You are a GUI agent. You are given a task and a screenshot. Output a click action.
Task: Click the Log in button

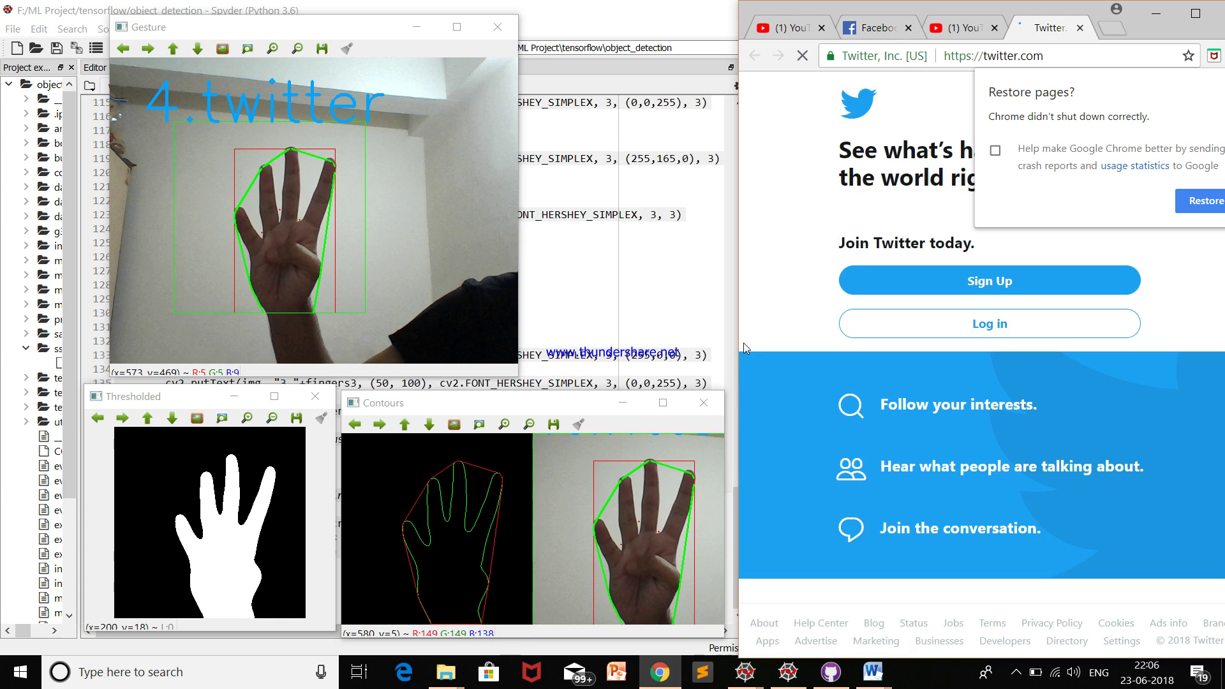point(989,323)
